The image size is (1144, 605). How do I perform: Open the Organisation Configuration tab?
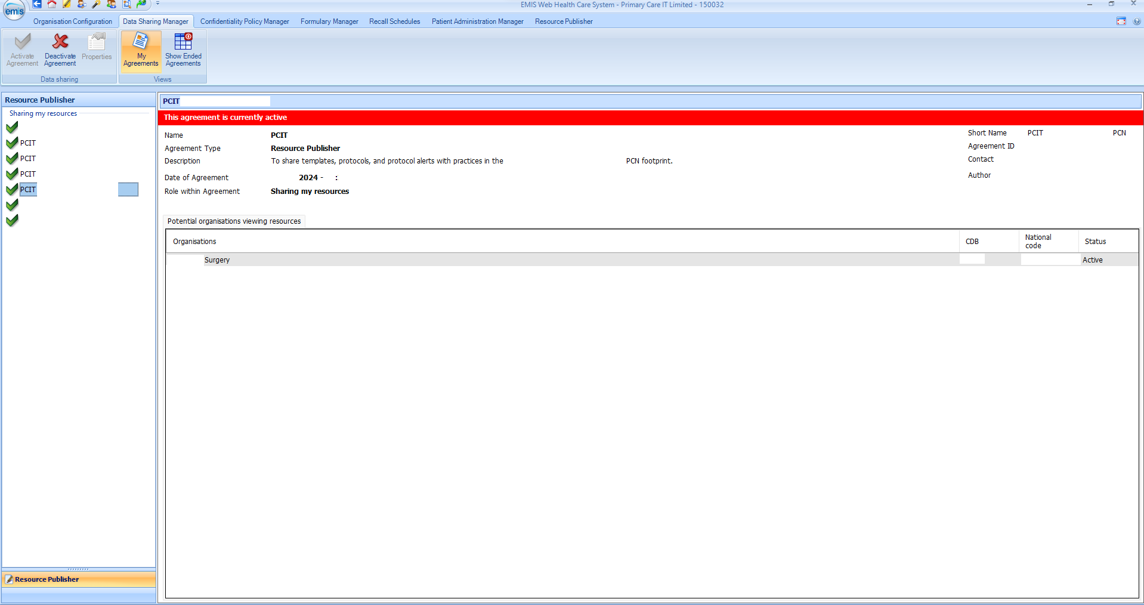(73, 21)
